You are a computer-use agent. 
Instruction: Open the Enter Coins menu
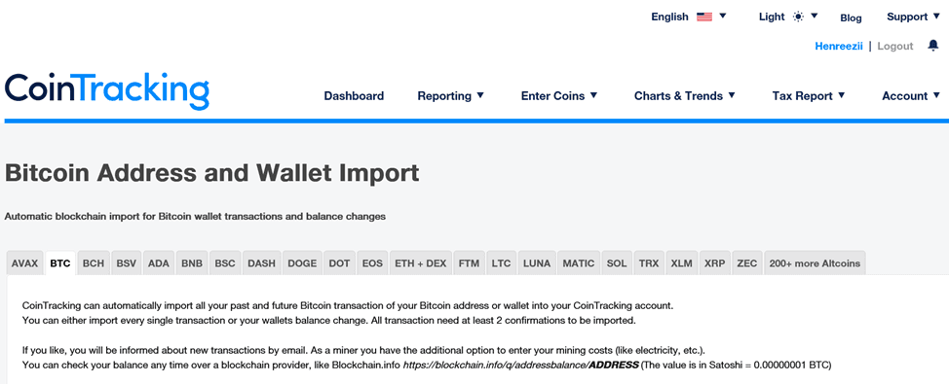(559, 95)
